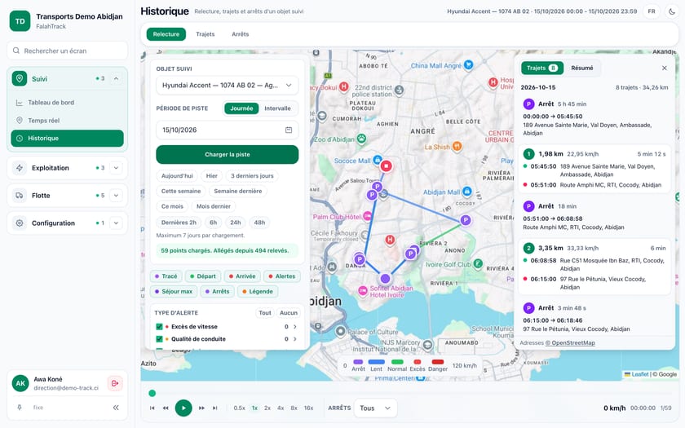Click Charger la piste button
The image size is (685, 428).
click(228, 155)
